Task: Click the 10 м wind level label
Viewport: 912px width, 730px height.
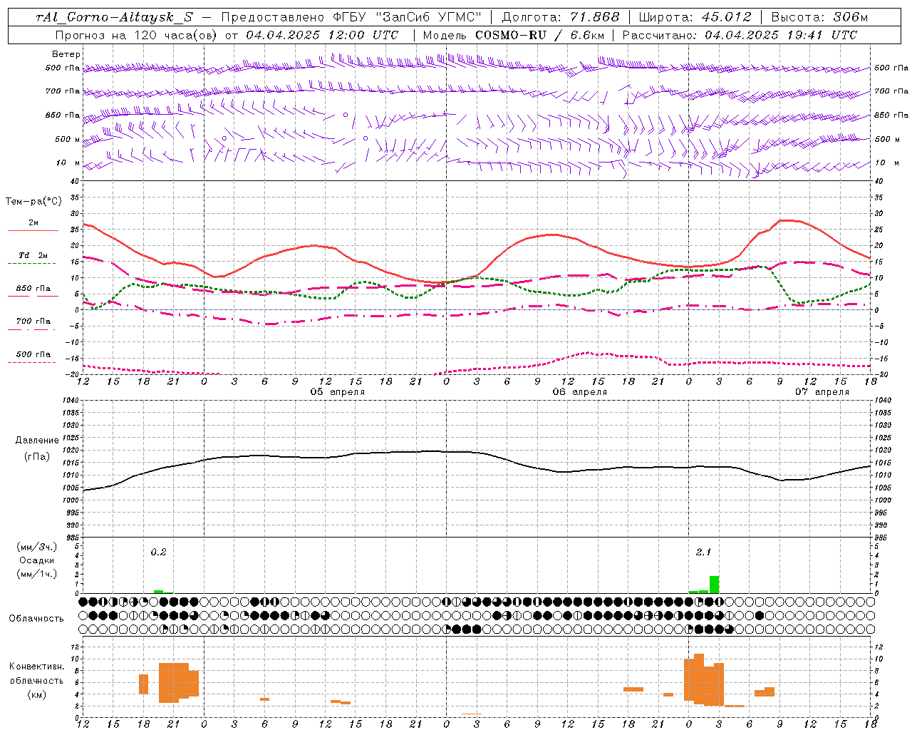Action: tap(68, 163)
